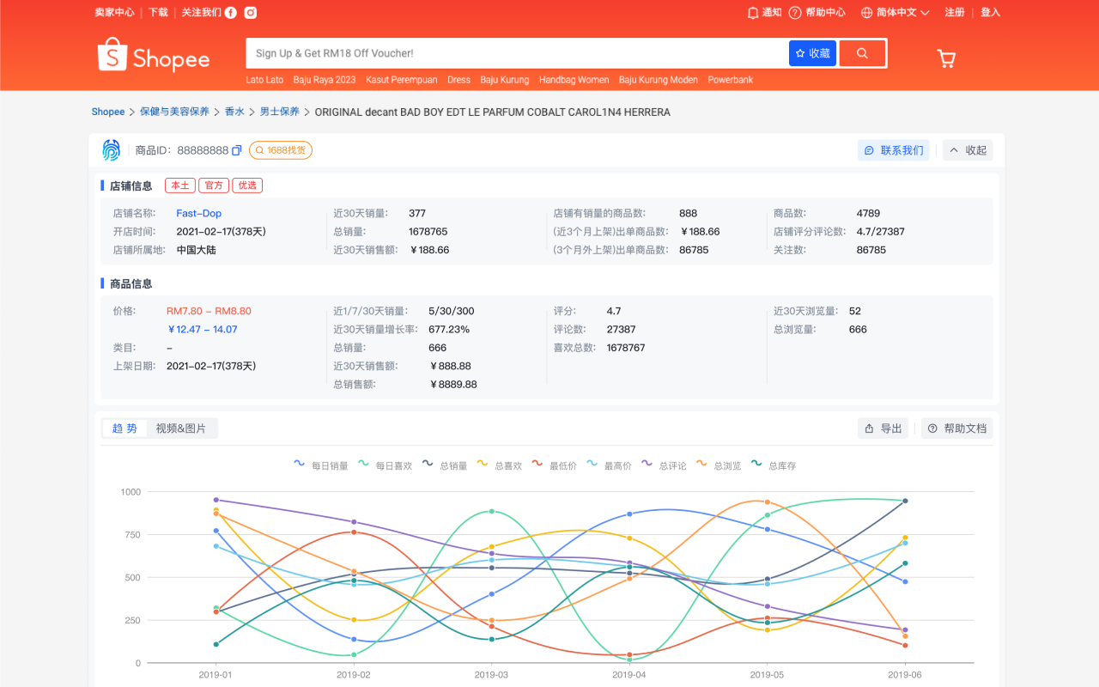
Task: Click the Shopee breadcrumb link
Action: 108,112
